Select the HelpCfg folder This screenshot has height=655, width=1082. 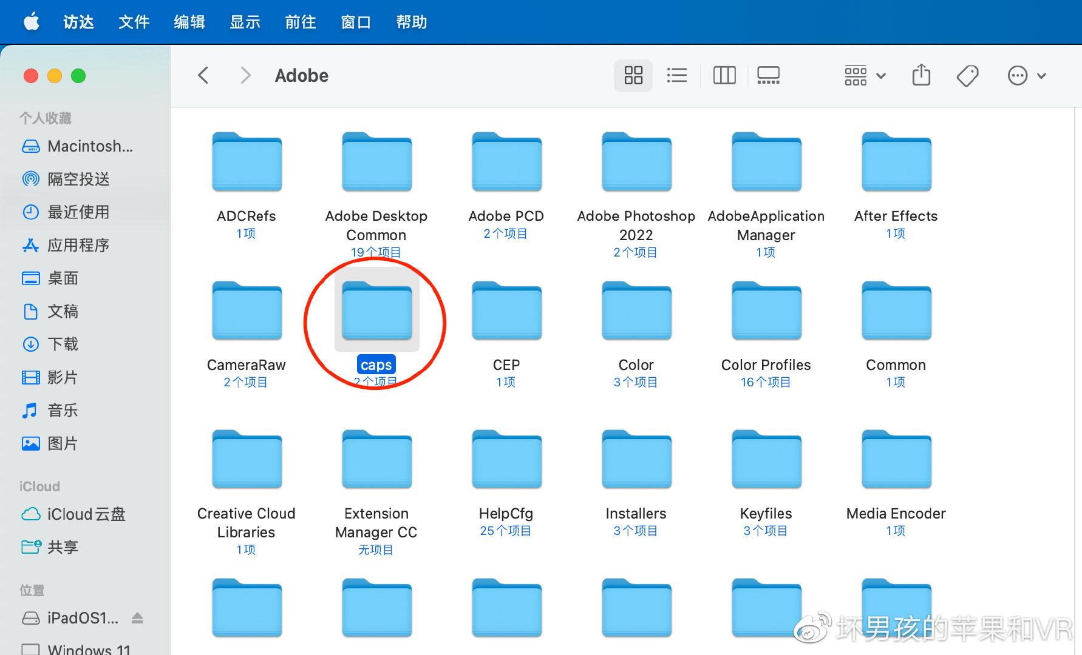point(506,459)
